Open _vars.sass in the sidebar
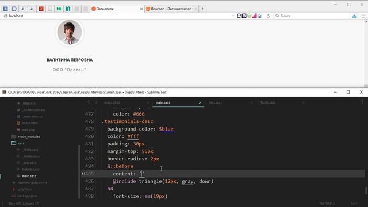 pos(29,163)
